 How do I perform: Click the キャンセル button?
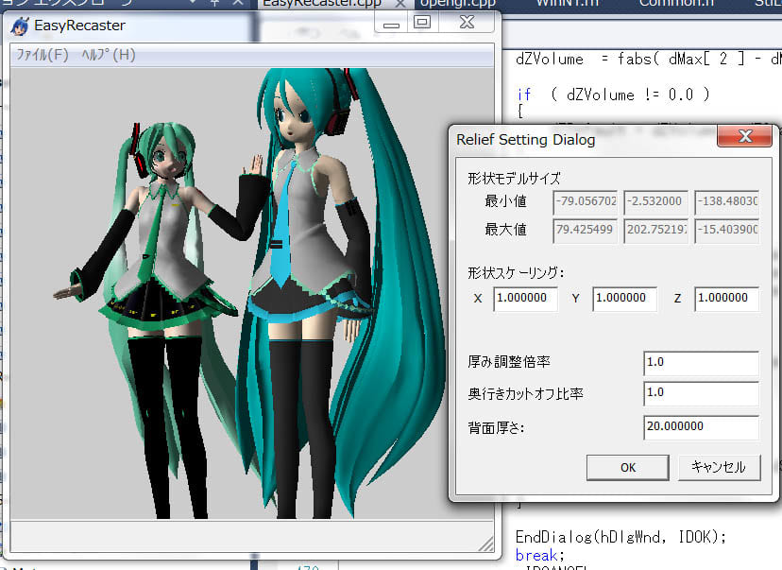pyautogui.click(x=719, y=468)
